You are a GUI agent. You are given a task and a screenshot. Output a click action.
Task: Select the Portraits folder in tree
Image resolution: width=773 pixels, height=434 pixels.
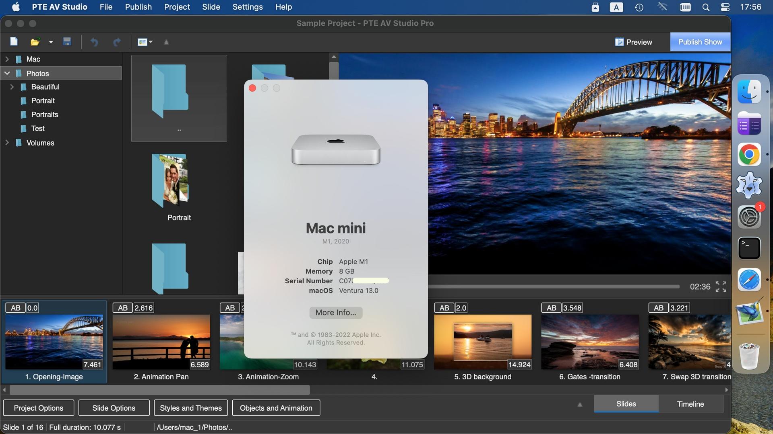[44, 115]
